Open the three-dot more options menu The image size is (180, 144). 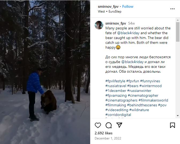[173, 9]
